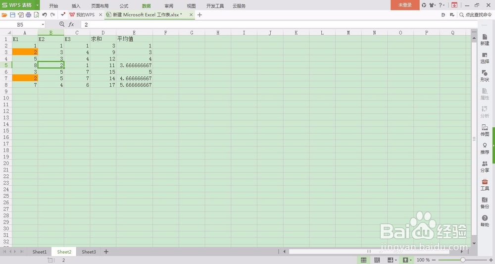
Task: Undo the last action
Action: click(45, 15)
